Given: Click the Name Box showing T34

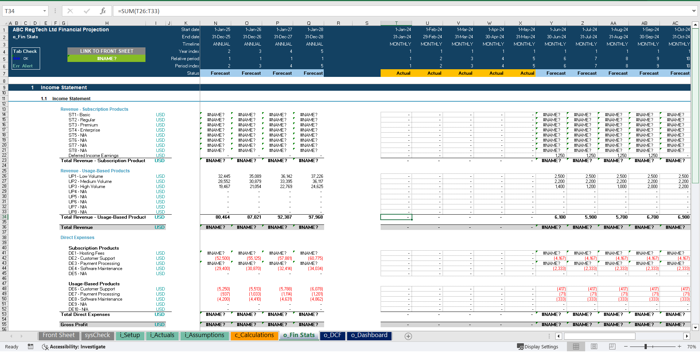Looking at the screenshot, I should 22,11.
